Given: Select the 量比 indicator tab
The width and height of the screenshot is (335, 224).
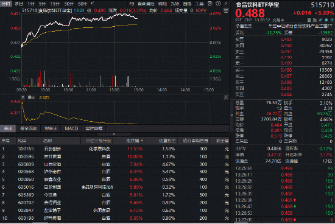Looking at the screenshot, I should [8, 128].
